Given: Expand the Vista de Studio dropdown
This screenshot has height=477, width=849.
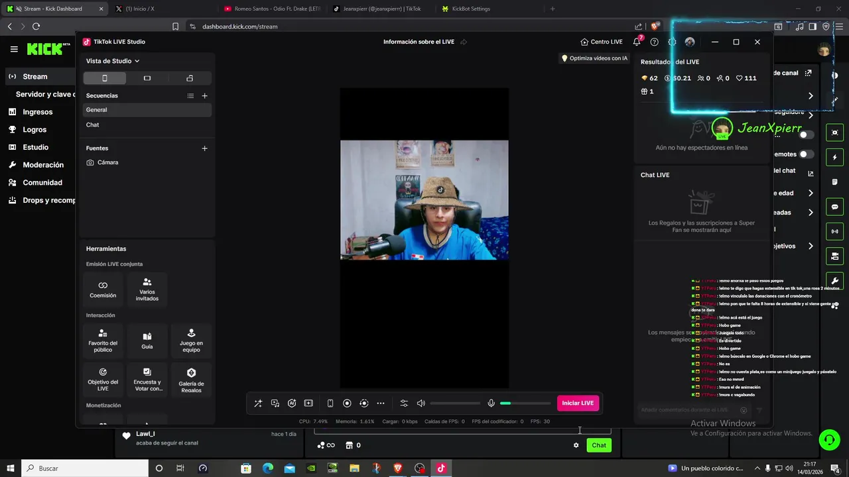Looking at the screenshot, I should 113,61.
